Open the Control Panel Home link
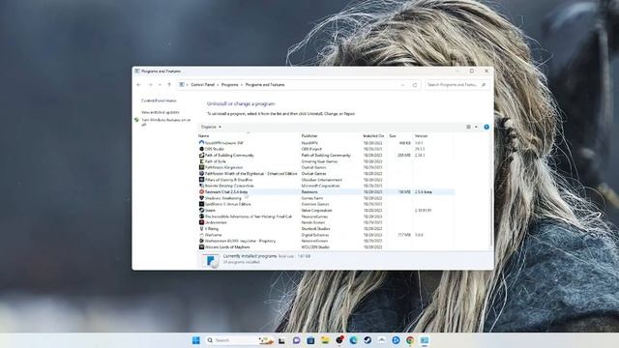 click(x=159, y=101)
